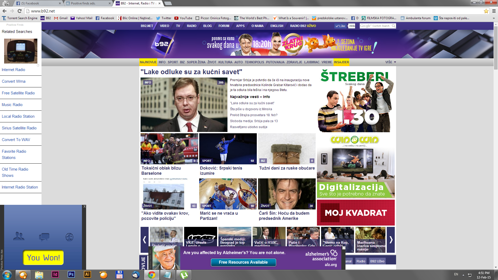Click the You Won! button

click(43, 257)
